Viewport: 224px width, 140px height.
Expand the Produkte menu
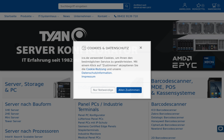27,16
